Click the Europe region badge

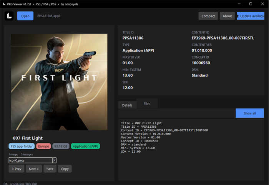pyautogui.click(x=43, y=146)
